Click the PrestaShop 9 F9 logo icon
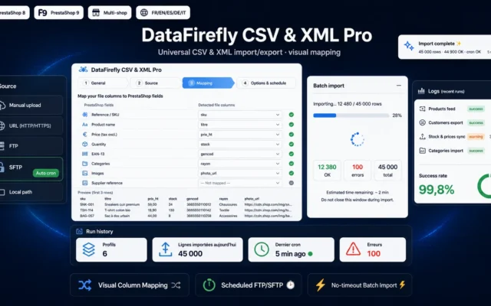 pos(42,13)
